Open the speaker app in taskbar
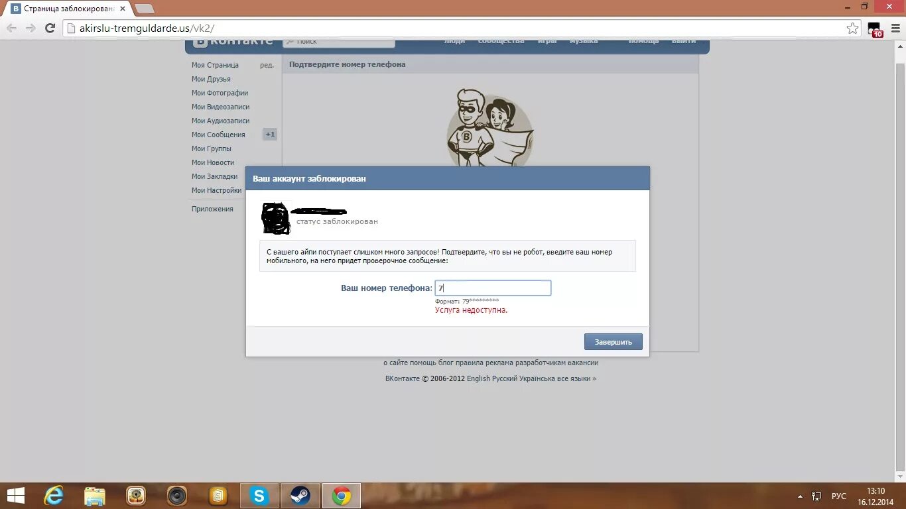The image size is (906, 509). [177, 496]
